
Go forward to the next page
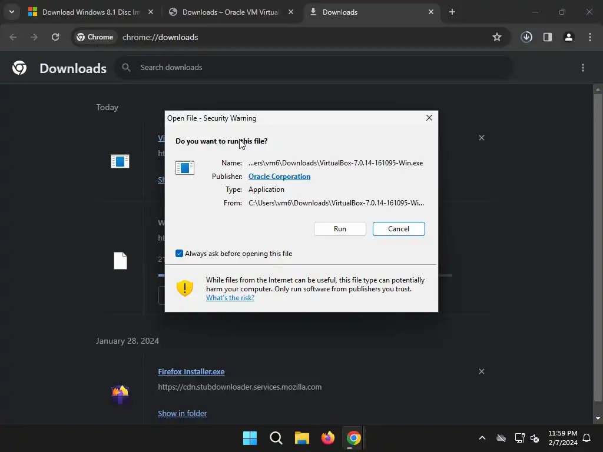(34, 37)
